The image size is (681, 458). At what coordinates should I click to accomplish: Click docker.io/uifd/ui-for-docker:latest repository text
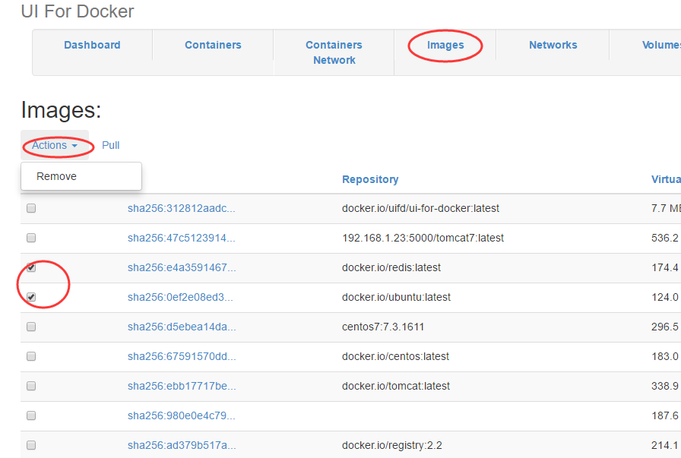[x=420, y=208]
